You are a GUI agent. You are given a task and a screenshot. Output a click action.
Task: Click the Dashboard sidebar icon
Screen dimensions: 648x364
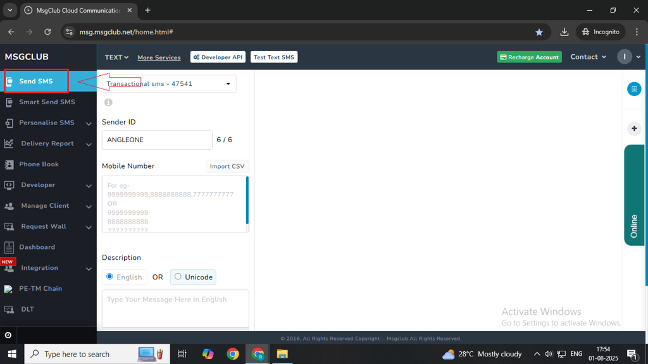[x=9, y=247]
